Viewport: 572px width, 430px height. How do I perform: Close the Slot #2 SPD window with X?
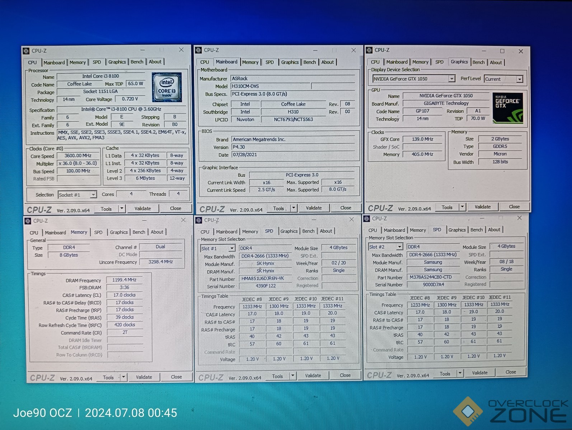519,218
